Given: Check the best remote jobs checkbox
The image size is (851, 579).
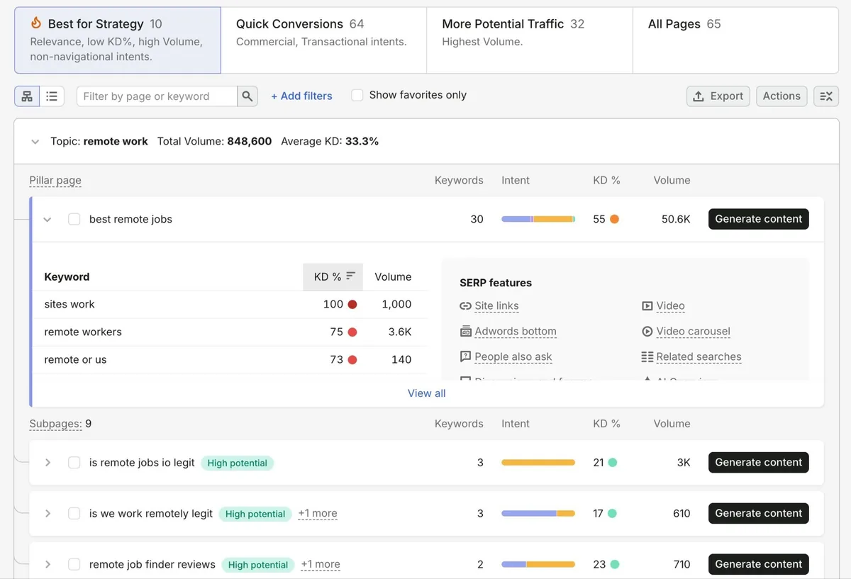Looking at the screenshot, I should click(x=74, y=219).
